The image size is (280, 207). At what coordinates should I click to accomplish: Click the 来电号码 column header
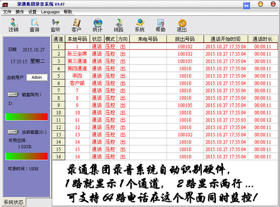pyautogui.click(x=148, y=39)
